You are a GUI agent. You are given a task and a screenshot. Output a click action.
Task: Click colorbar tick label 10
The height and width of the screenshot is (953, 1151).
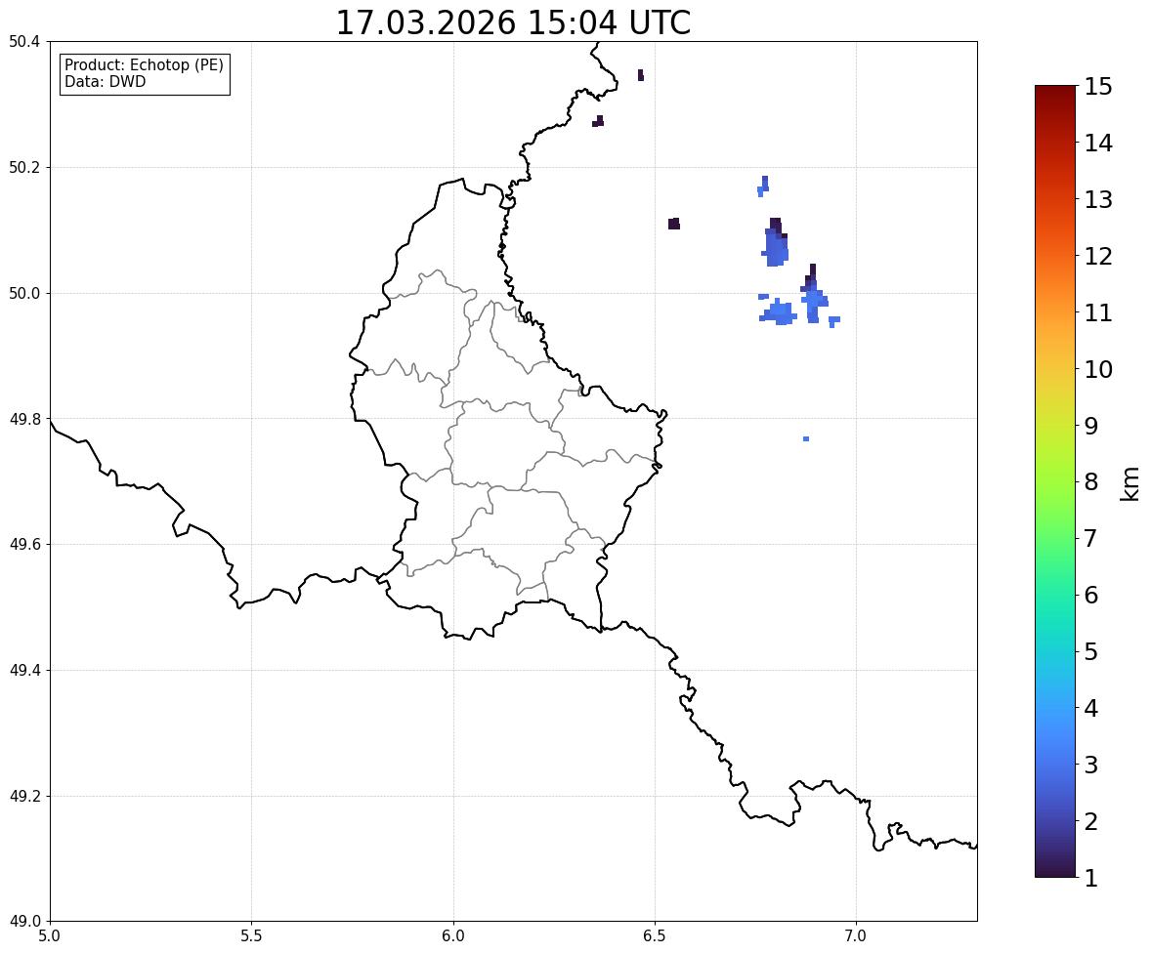tap(1098, 369)
